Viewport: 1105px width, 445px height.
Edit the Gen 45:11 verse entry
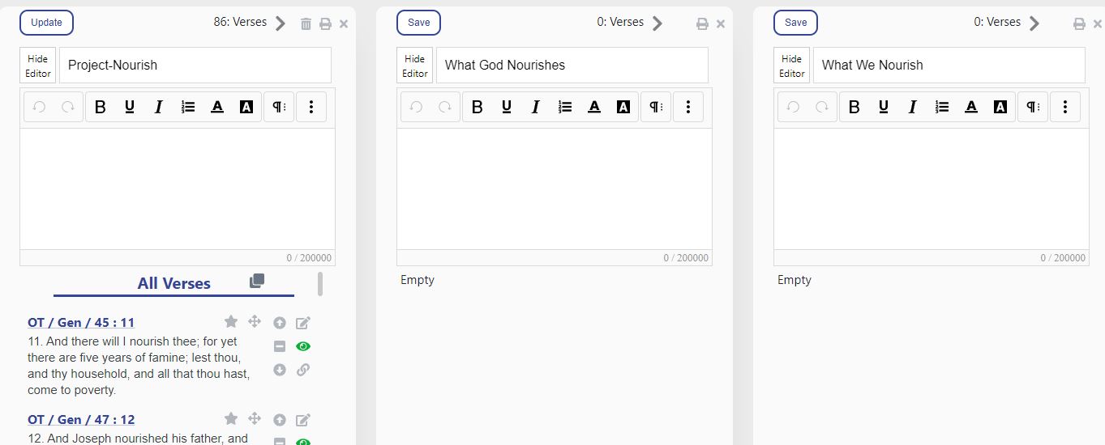coord(303,323)
